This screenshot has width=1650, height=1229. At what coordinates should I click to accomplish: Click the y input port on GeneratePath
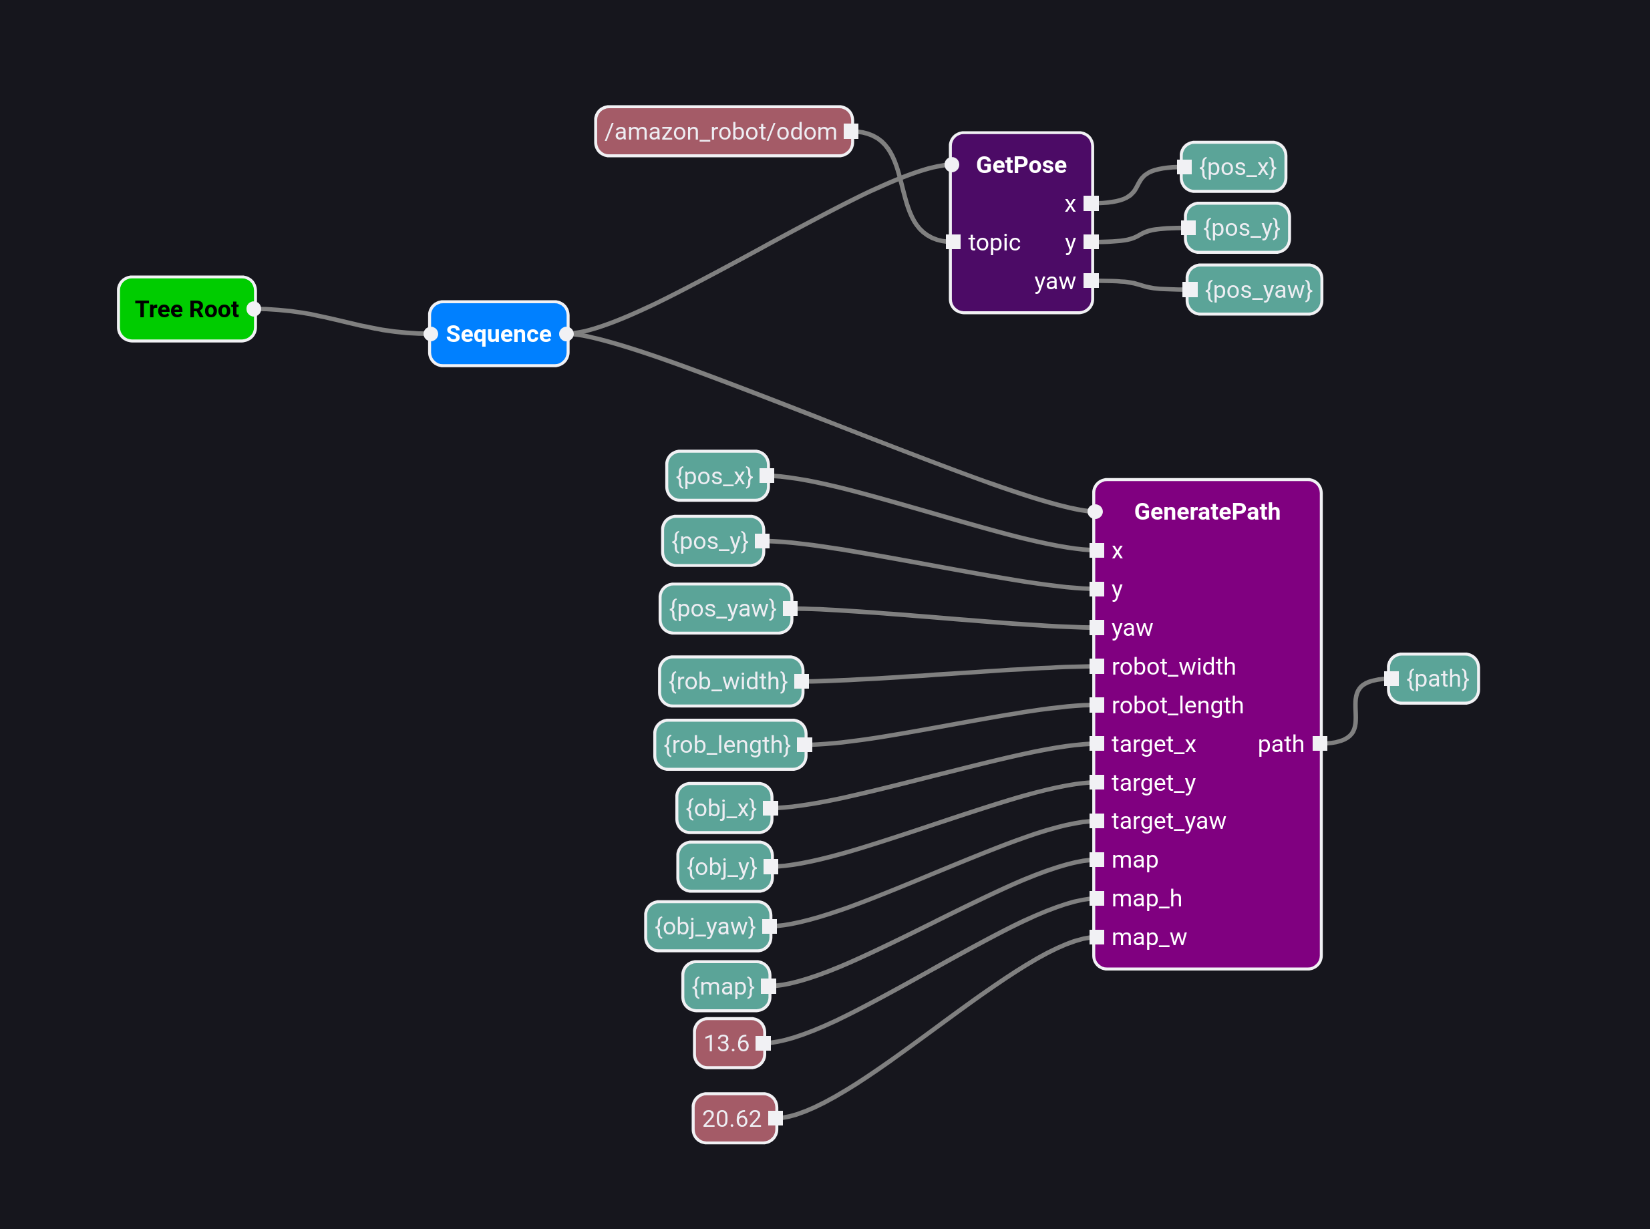(x=1096, y=589)
